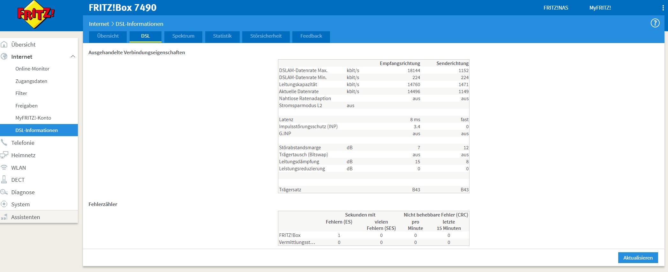Click the Stromsparmodus L2 label

pyautogui.click(x=300, y=105)
